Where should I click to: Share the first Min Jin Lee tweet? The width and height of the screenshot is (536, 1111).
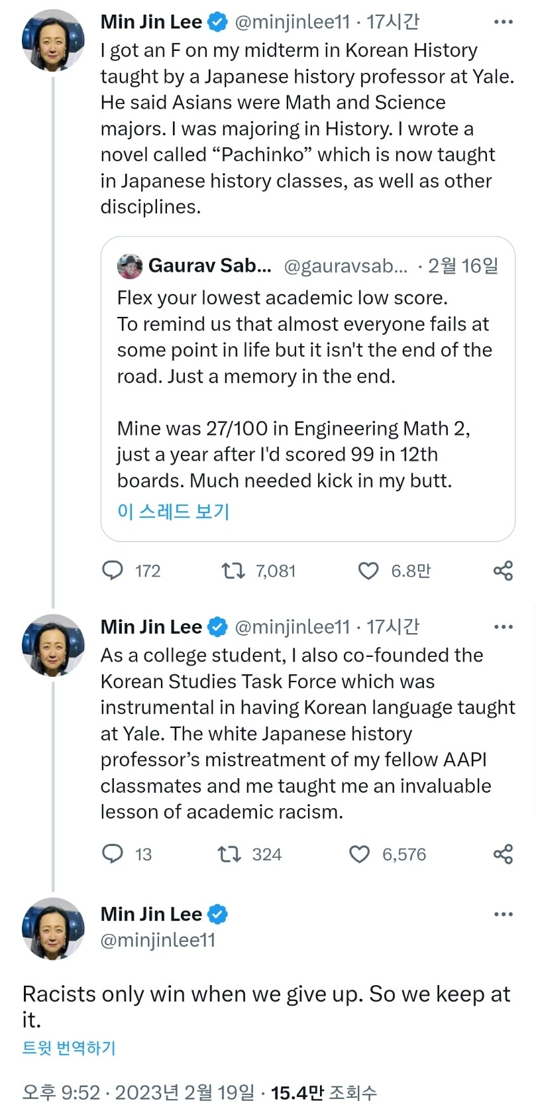[503, 571]
